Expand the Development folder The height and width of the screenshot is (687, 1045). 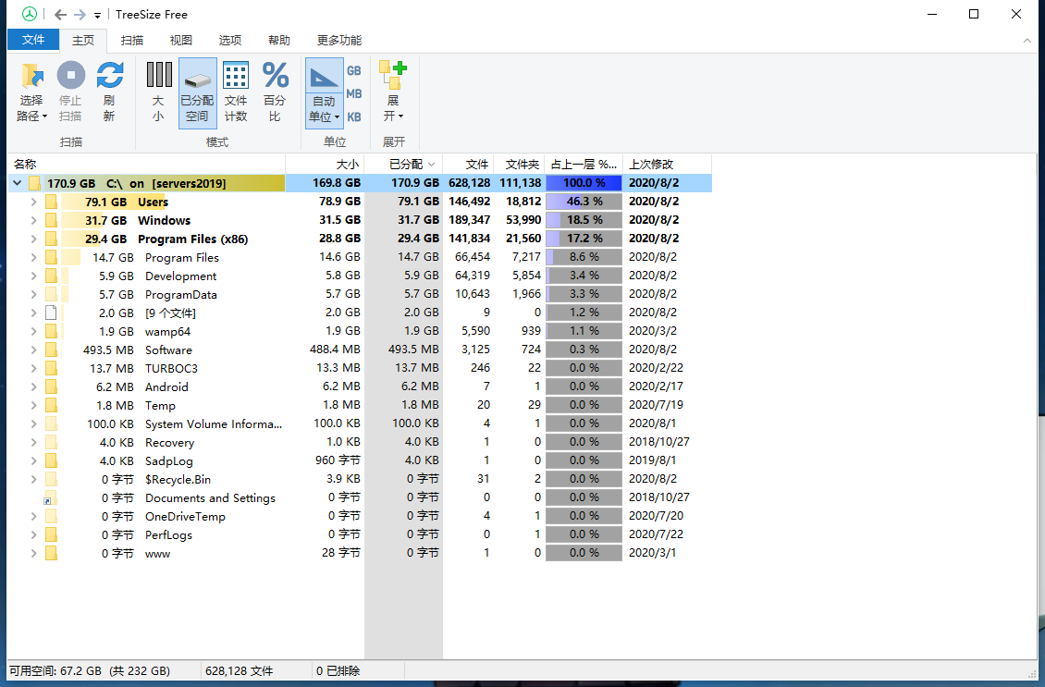click(x=33, y=276)
